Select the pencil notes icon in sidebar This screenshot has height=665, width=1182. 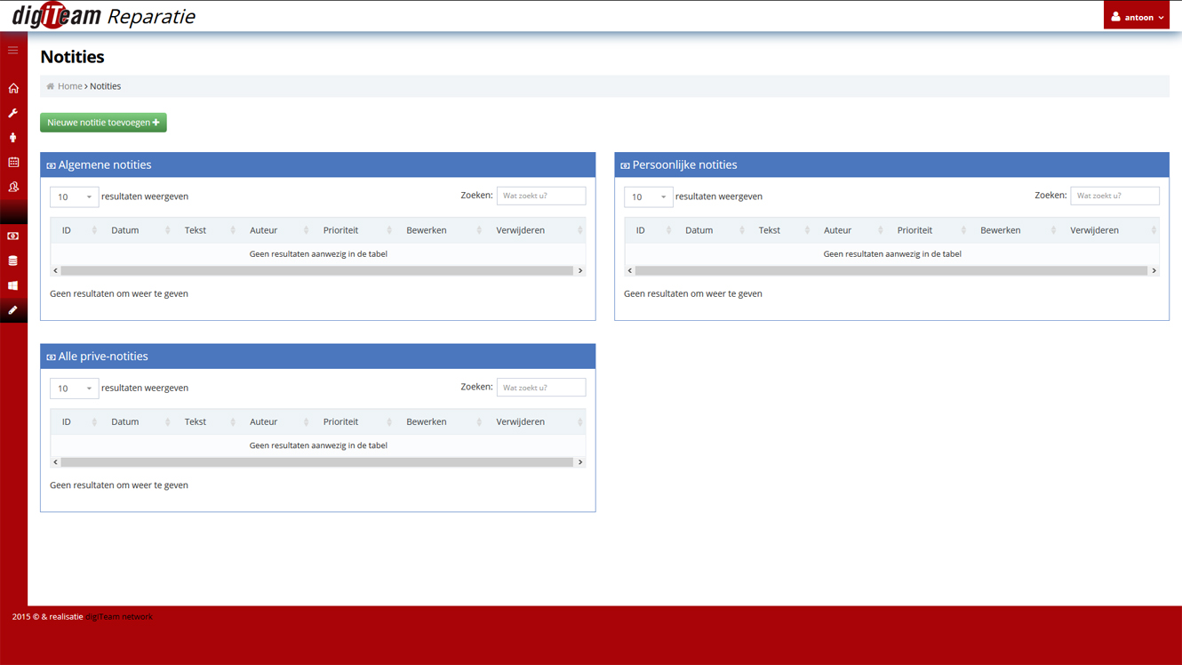pyautogui.click(x=13, y=310)
